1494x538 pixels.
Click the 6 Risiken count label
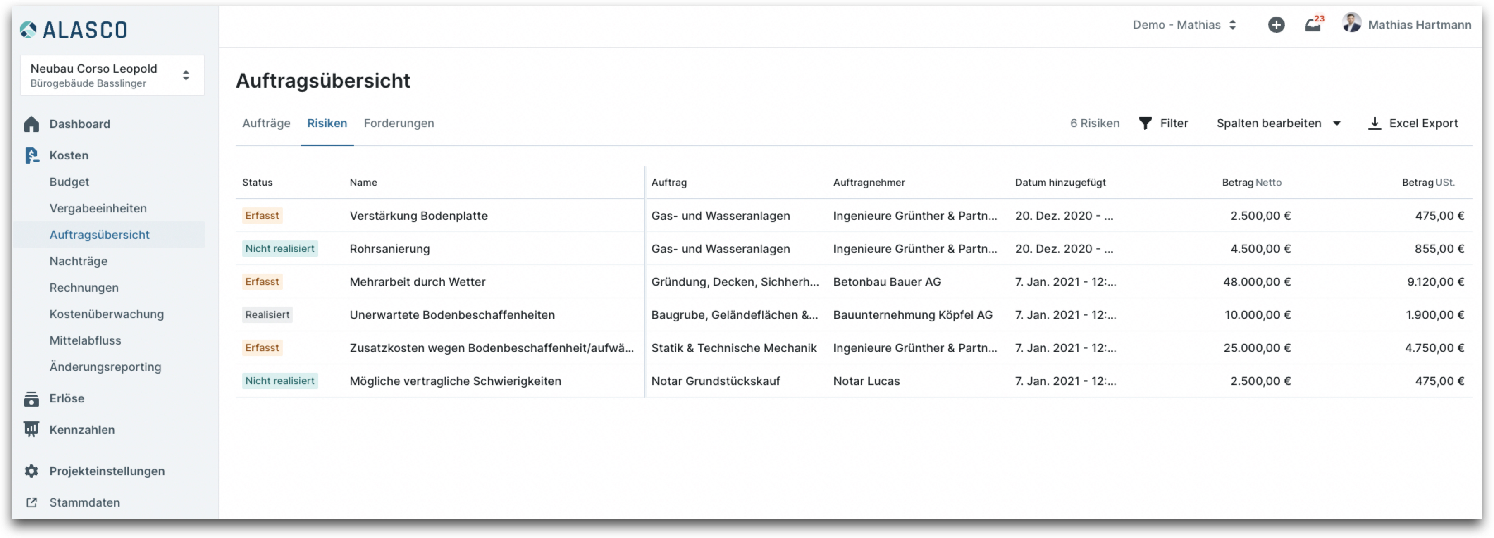pyautogui.click(x=1094, y=123)
